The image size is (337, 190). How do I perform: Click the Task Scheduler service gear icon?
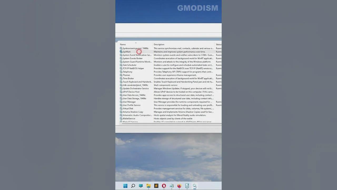pyautogui.click(x=121, y=65)
